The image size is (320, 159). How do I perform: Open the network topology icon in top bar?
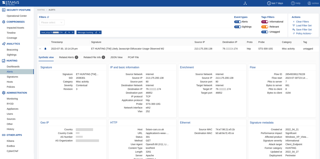pos(245,3)
